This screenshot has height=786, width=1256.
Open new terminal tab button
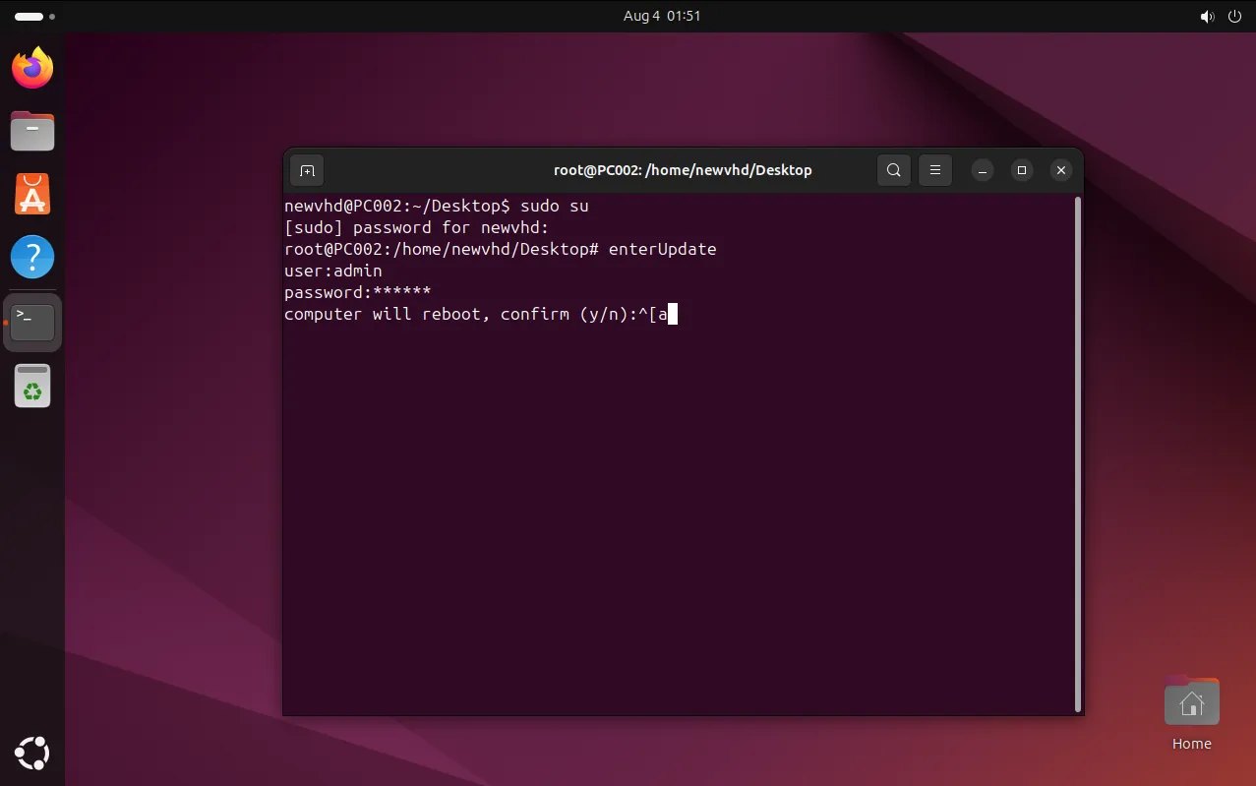307,170
